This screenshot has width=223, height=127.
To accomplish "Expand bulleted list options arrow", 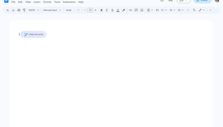I will [x=174, y=10].
